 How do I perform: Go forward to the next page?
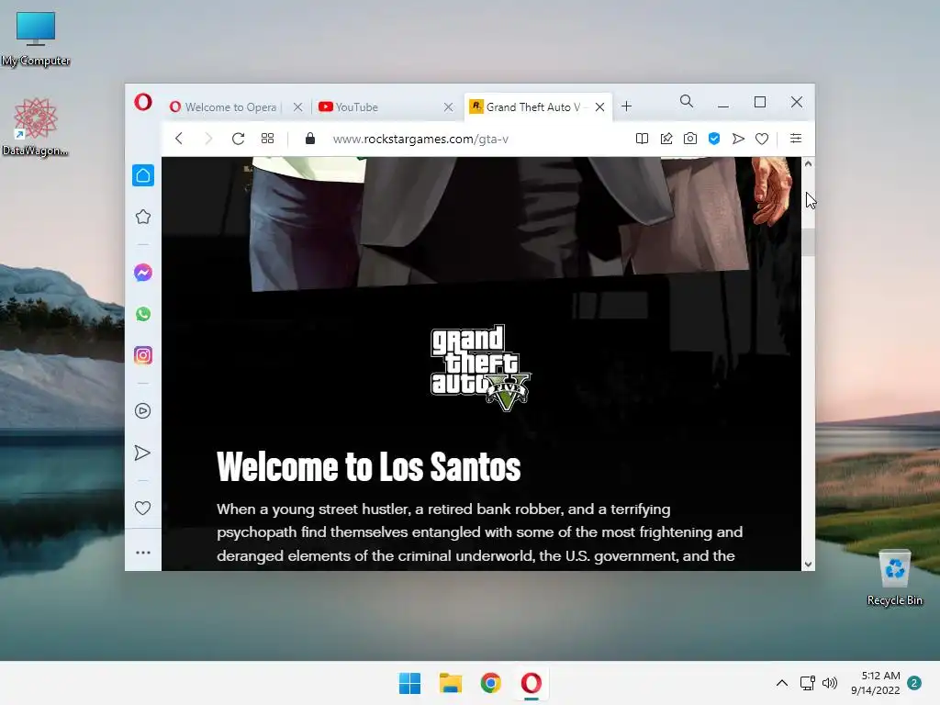[x=208, y=139]
